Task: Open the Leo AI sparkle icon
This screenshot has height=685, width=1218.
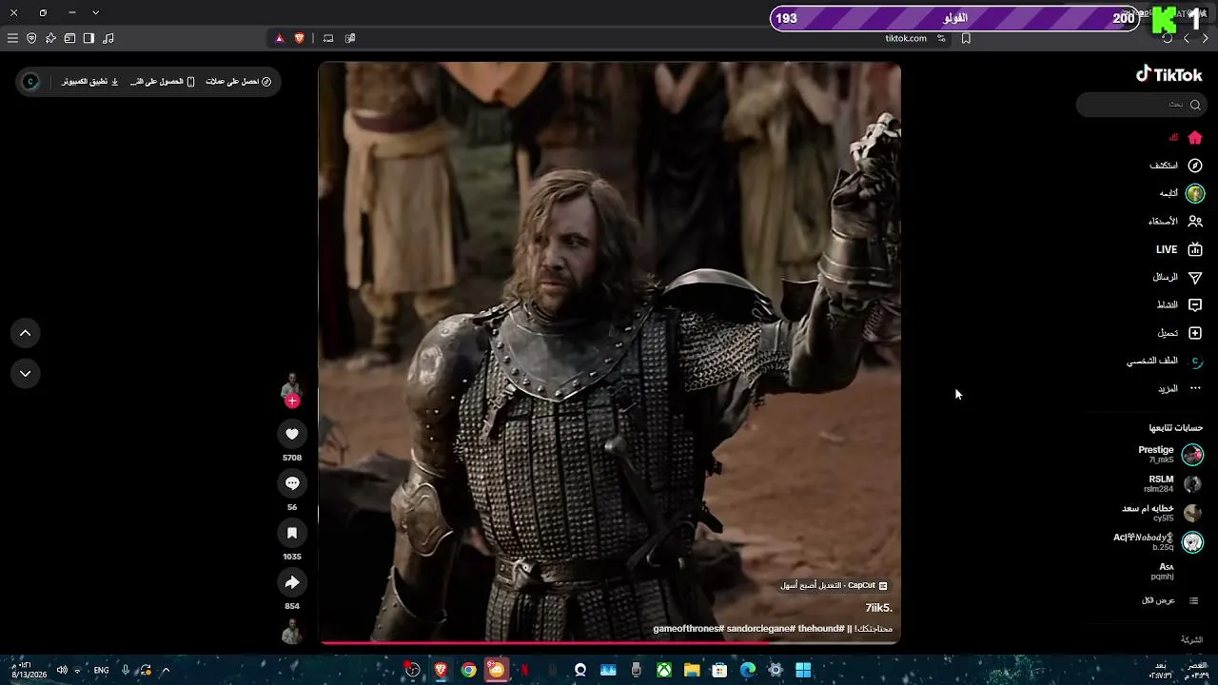Action: click(x=50, y=38)
